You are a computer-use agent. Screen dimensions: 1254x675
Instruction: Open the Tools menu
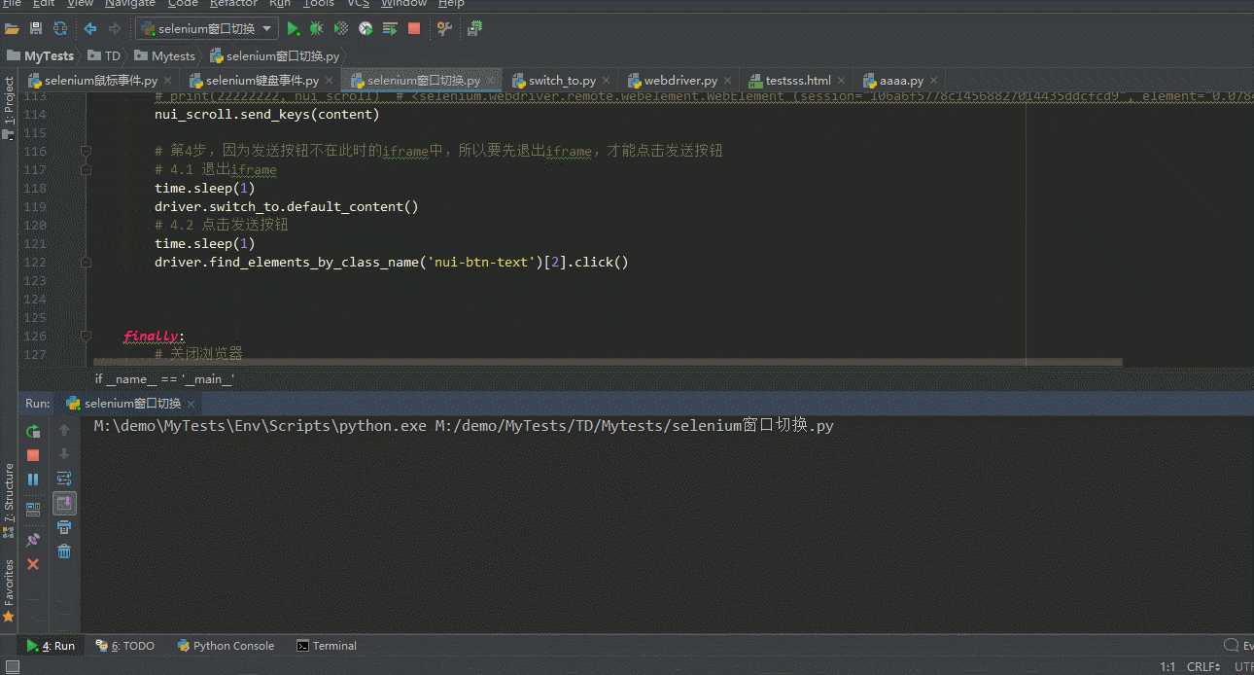tap(319, 4)
